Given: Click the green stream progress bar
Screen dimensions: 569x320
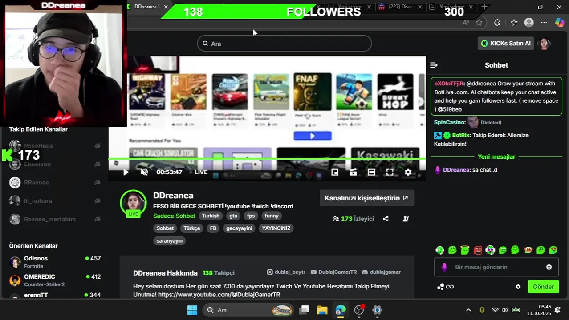Looking at the screenshot, I should [x=267, y=159].
